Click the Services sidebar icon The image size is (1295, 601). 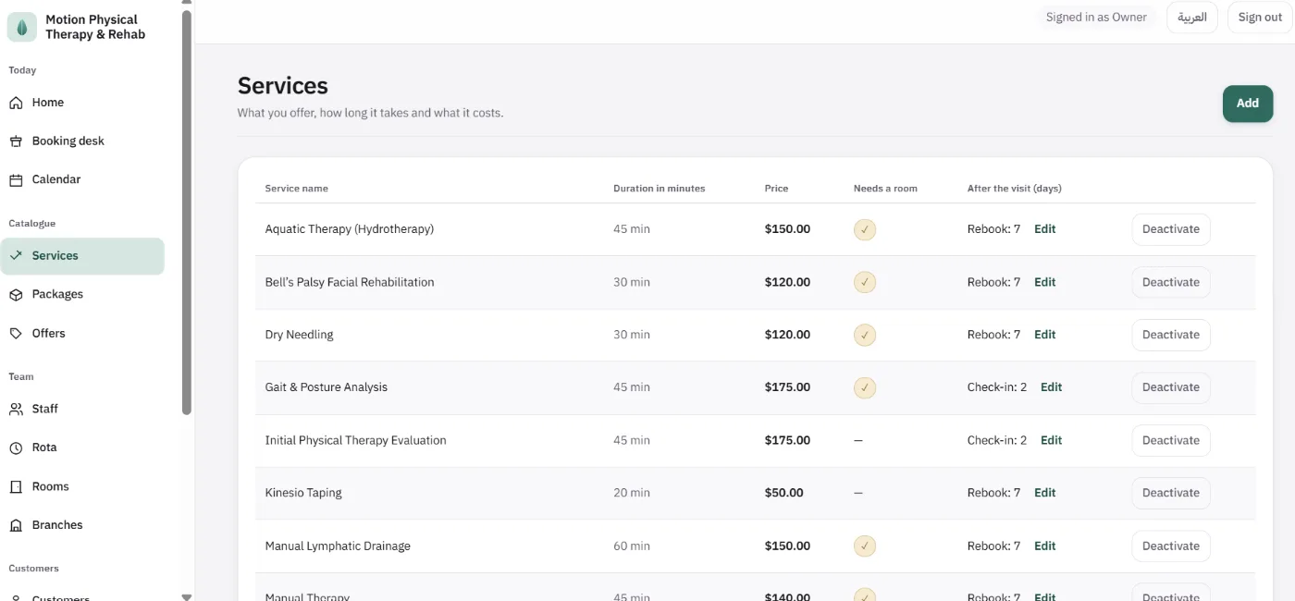16,256
